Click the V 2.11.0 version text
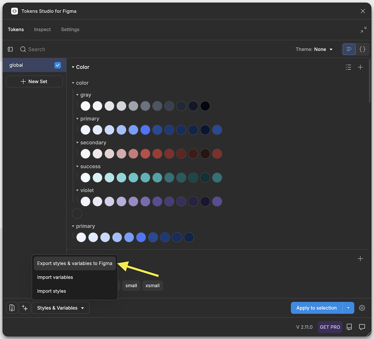This screenshot has height=339, width=374. [x=304, y=327]
